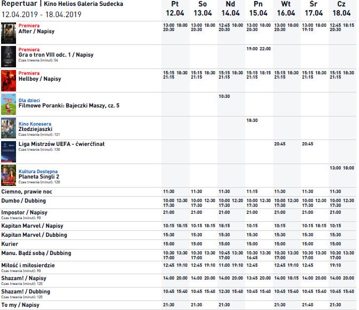The image size is (359, 310).
Task: Open the Złodziejaszki poster thumbnail
Action: 9,128
